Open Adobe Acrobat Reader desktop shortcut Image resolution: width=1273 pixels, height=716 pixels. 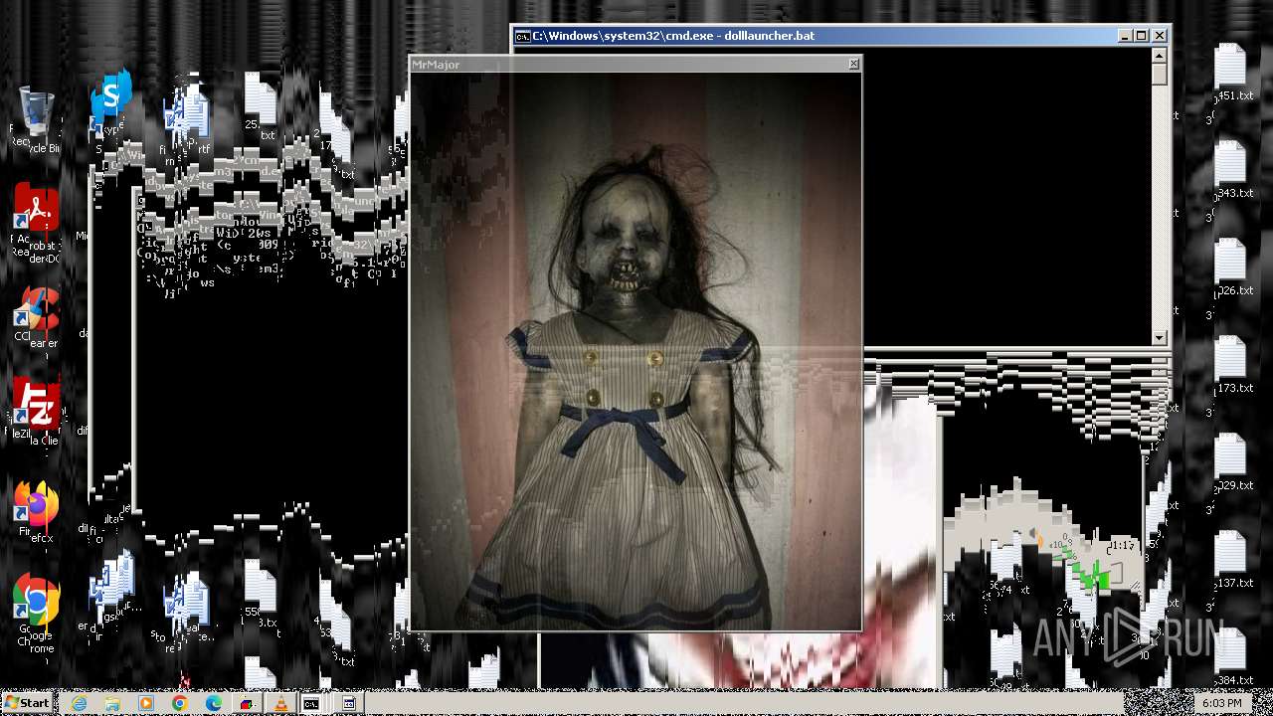click(x=37, y=221)
